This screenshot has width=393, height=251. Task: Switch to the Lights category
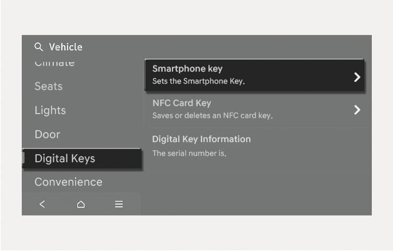[50, 111]
